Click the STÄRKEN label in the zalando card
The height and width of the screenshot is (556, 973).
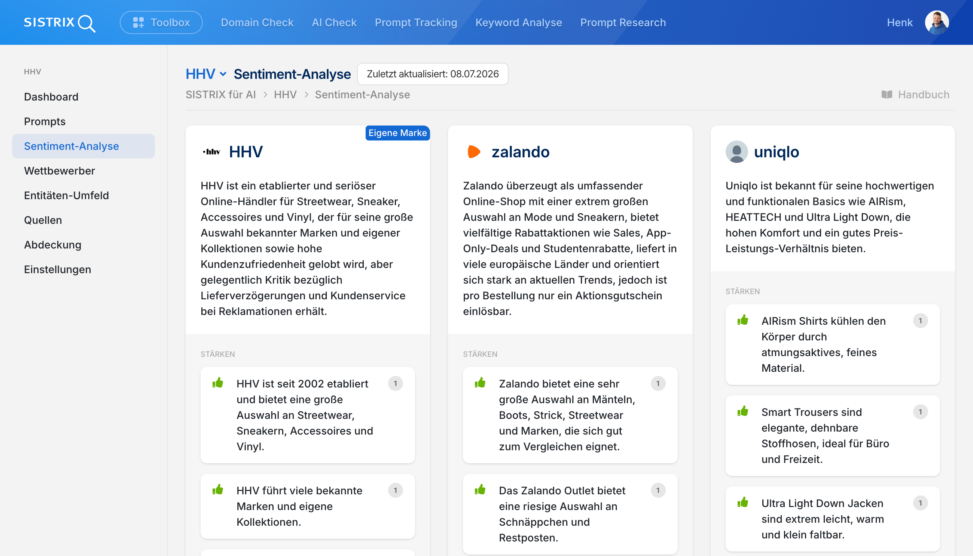point(480,354)
